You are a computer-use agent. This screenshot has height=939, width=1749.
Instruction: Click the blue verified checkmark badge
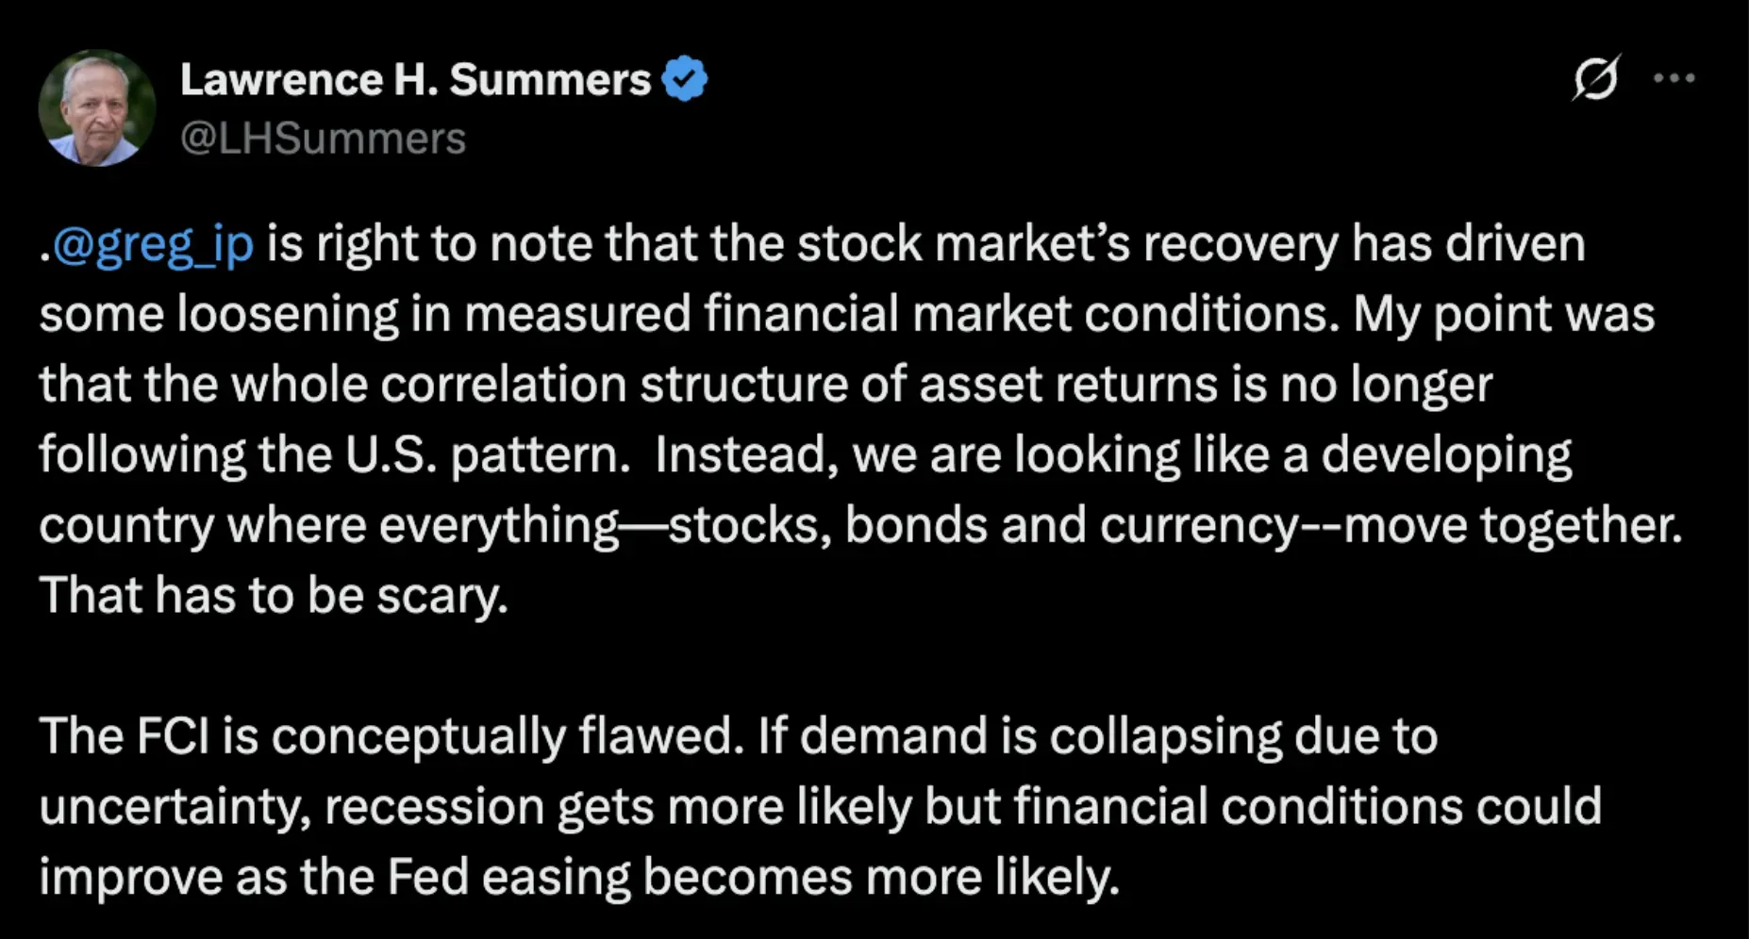coord(685,79)
